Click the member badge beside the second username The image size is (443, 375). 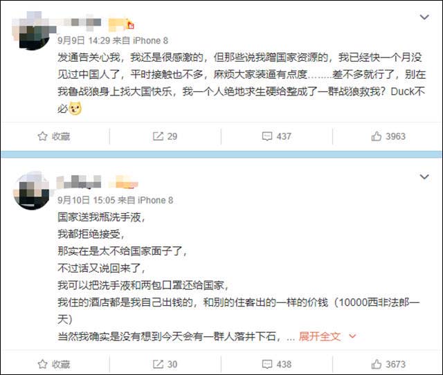pyautogui.click(x=124, y=183)
